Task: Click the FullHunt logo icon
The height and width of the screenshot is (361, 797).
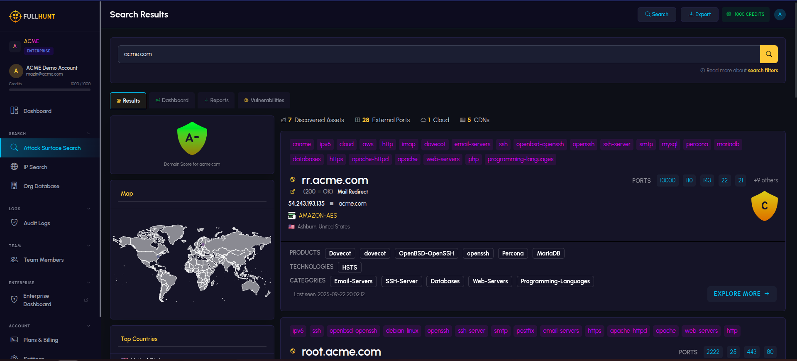Action: 15,16
